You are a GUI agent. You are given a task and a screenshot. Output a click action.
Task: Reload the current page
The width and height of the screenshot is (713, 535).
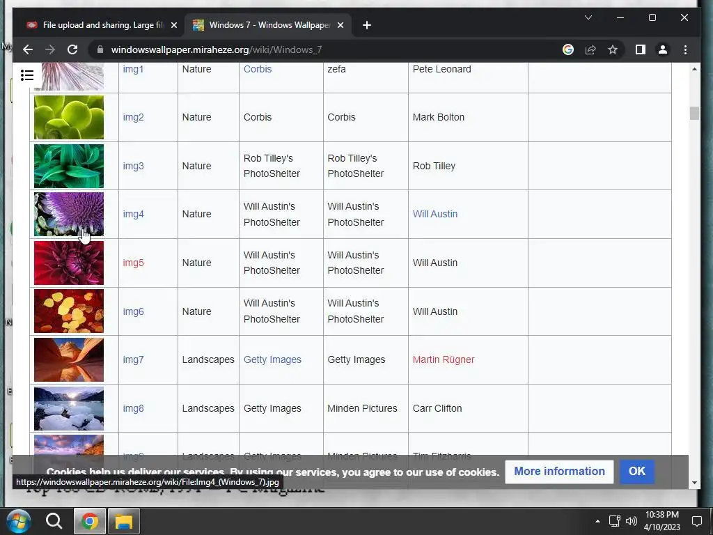(x=72, y=49)
